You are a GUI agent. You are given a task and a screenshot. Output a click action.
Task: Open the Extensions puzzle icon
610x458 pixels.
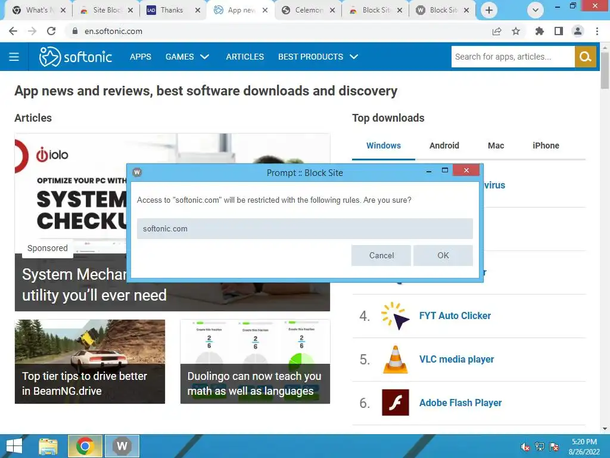click(x=539, y=31)
